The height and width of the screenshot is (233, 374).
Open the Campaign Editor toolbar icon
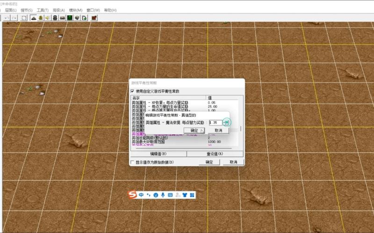click(63, 18)
